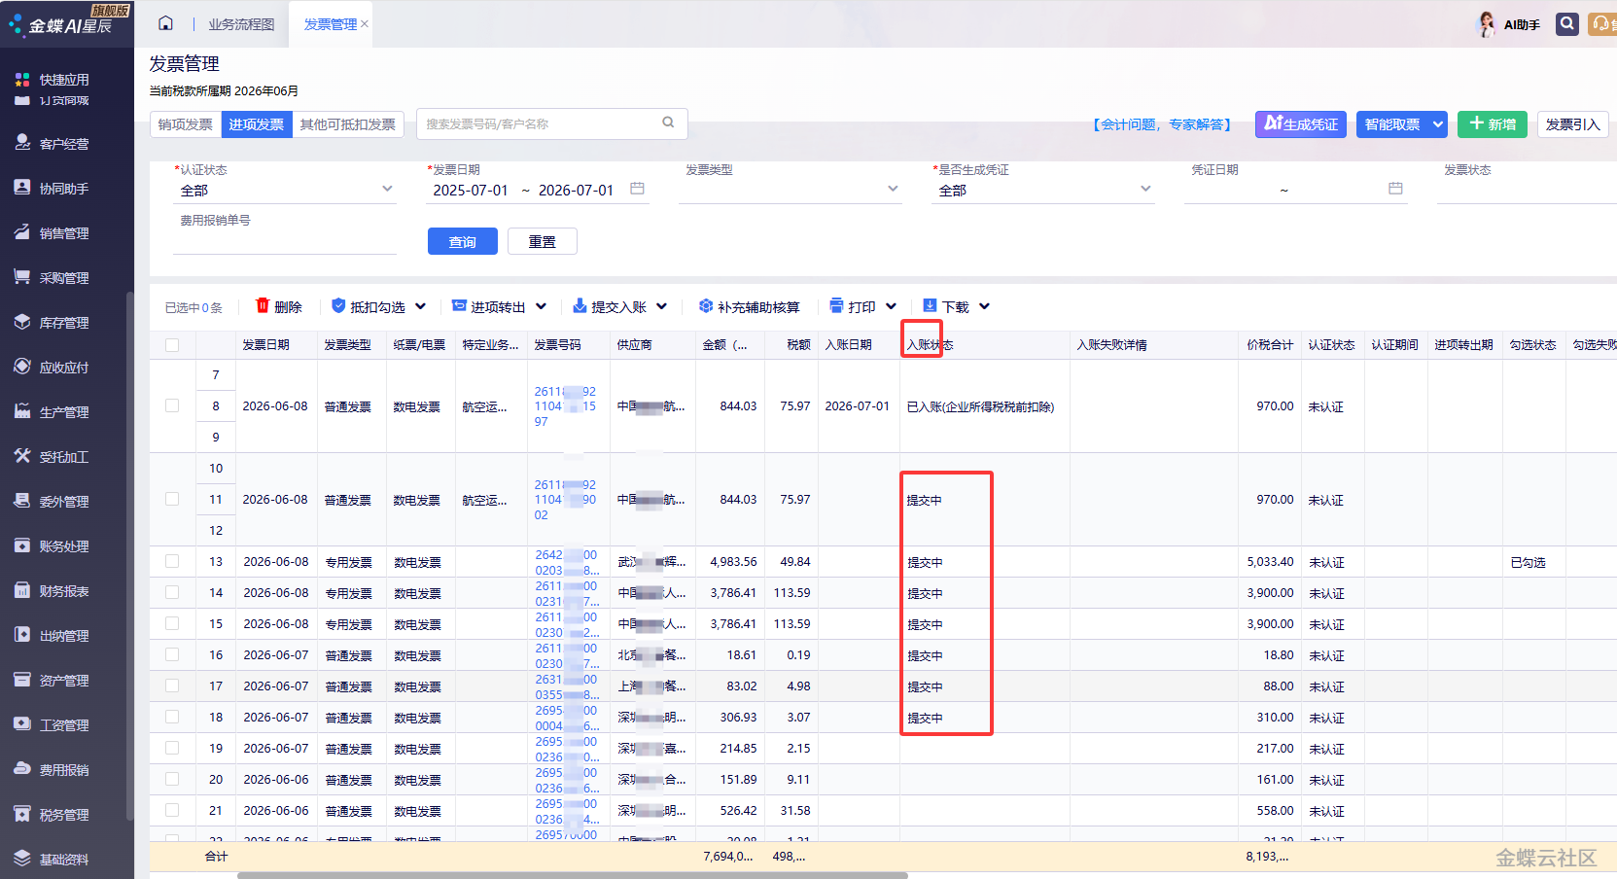Check the row 13 invoice checkbox

click(172, 561)
